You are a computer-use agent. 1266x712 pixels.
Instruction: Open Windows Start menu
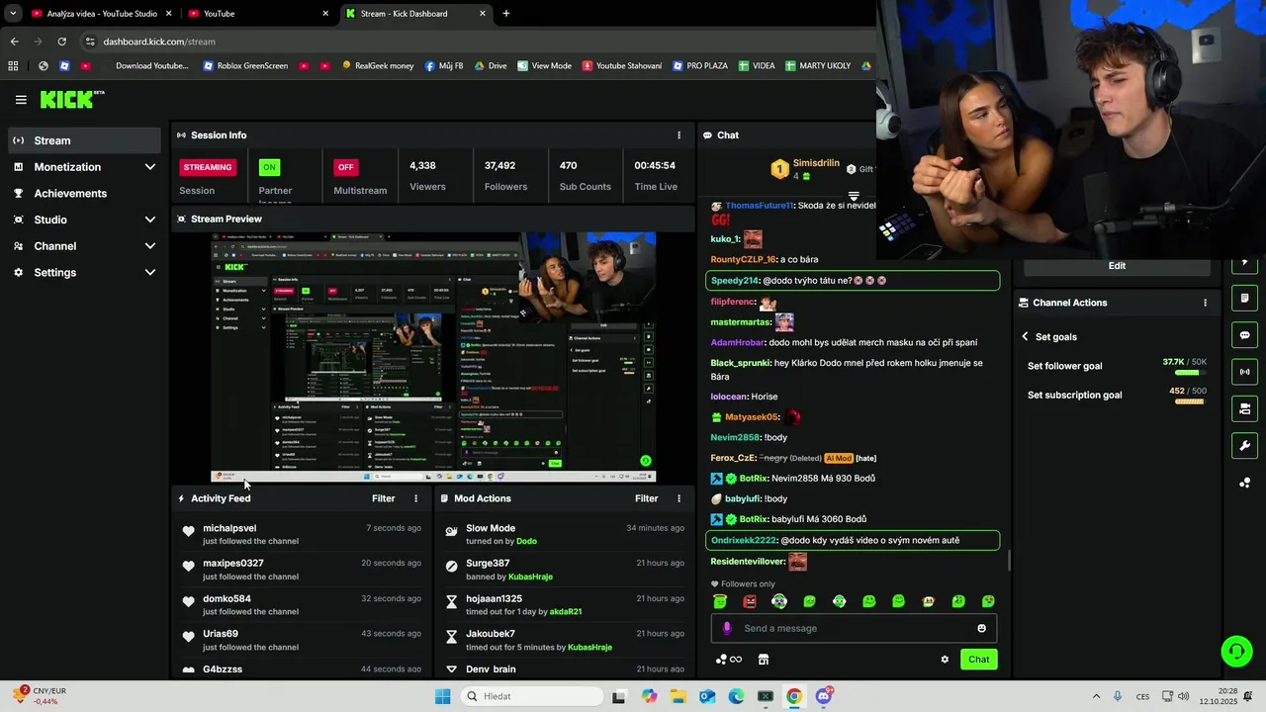[442, 696]
